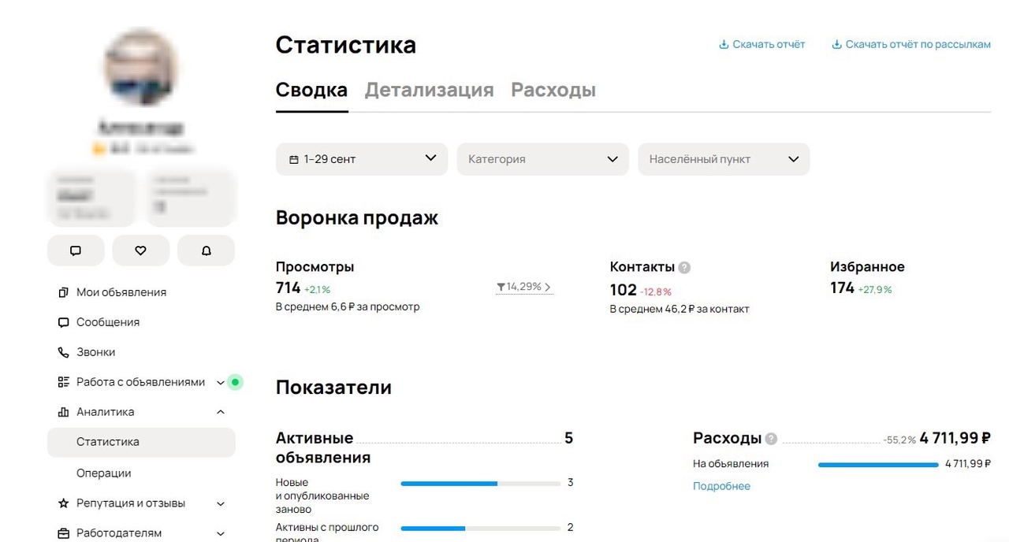This screenshot has width=1009, height=542.
Task: Open the Населённый пункт dropdown
Action: click(723, 158)
